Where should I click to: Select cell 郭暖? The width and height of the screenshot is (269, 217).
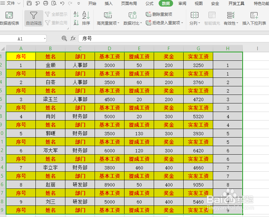click(51, 133)
